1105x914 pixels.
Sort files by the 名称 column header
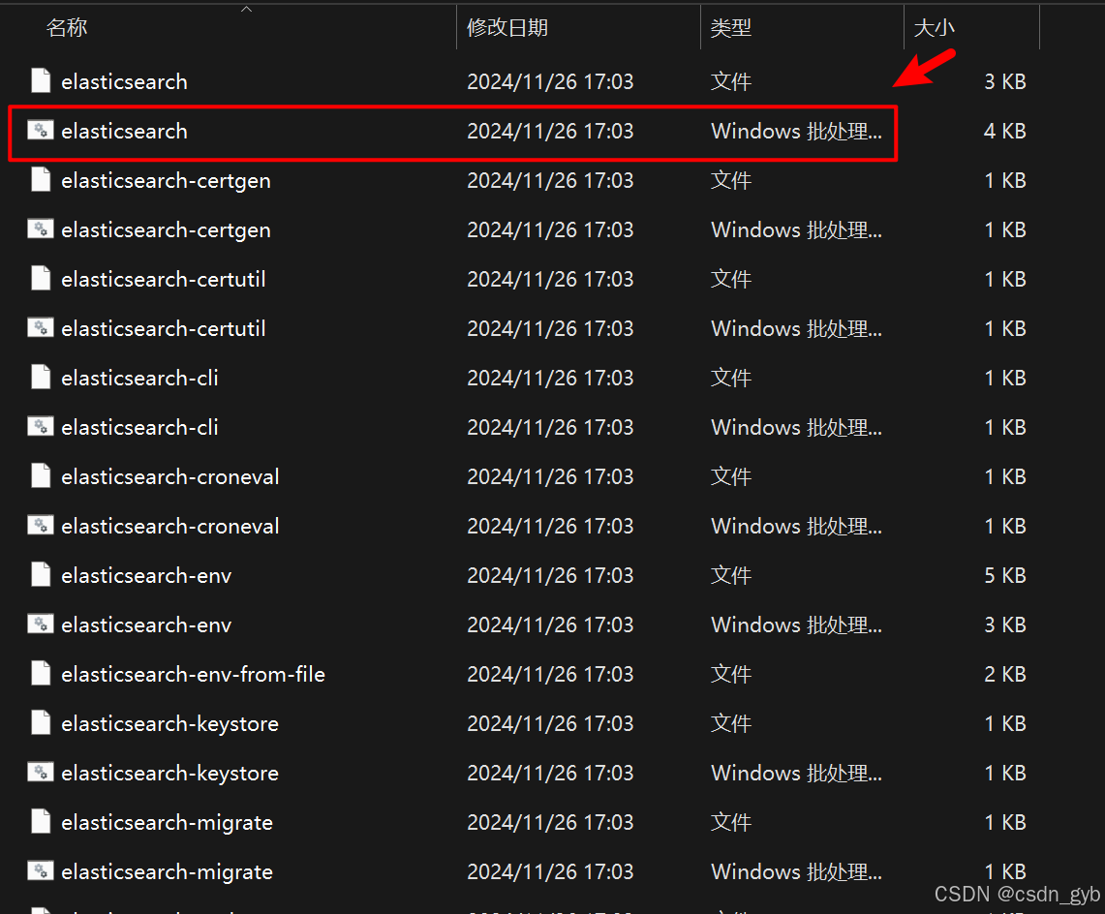[x=67, y=27]
